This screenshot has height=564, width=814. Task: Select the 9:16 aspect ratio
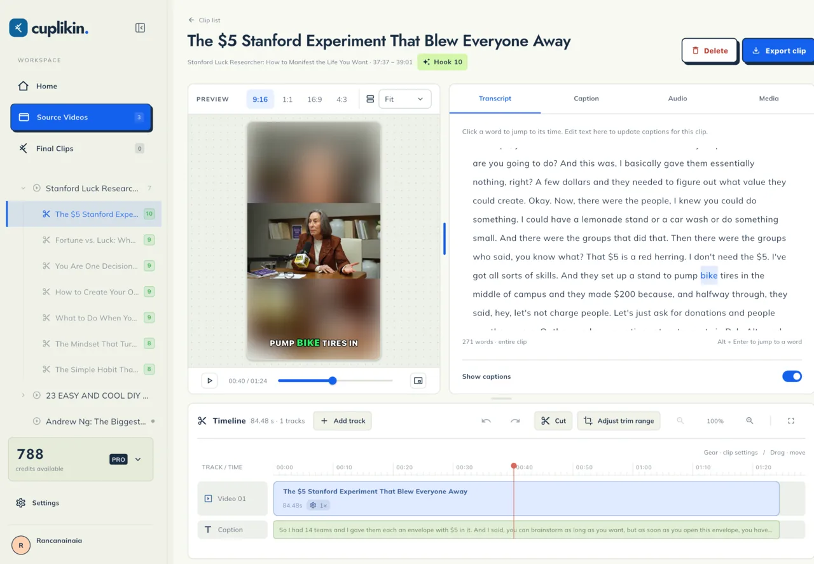tap(260, 99)
